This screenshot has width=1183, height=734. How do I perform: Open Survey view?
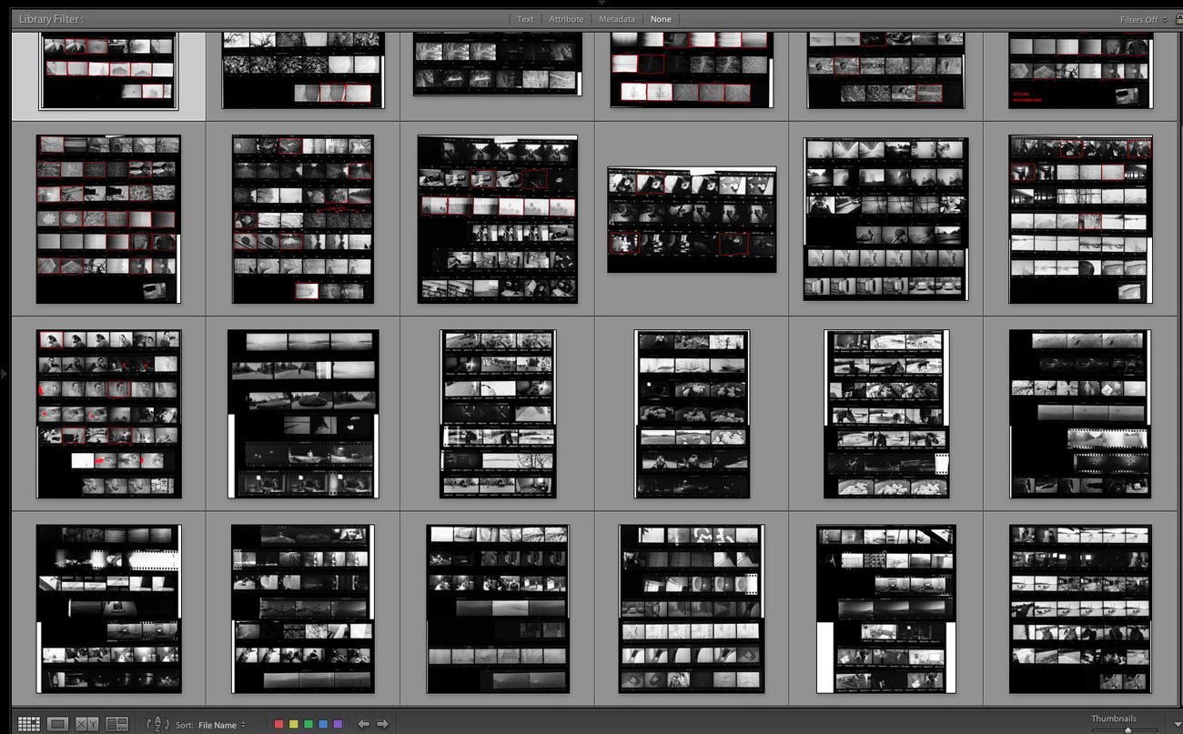[116, 724]
